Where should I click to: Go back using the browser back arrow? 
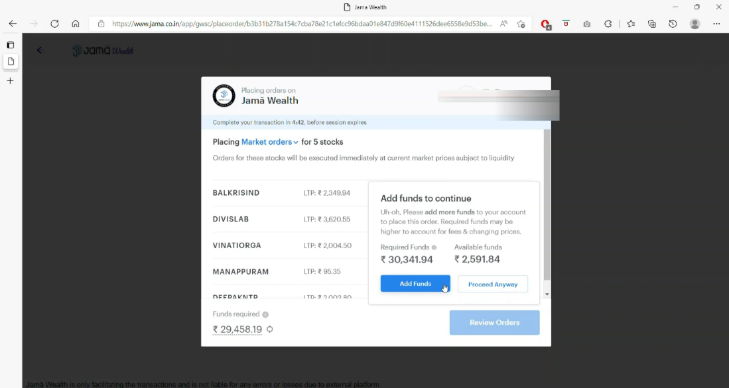click(x=13, y=24)
